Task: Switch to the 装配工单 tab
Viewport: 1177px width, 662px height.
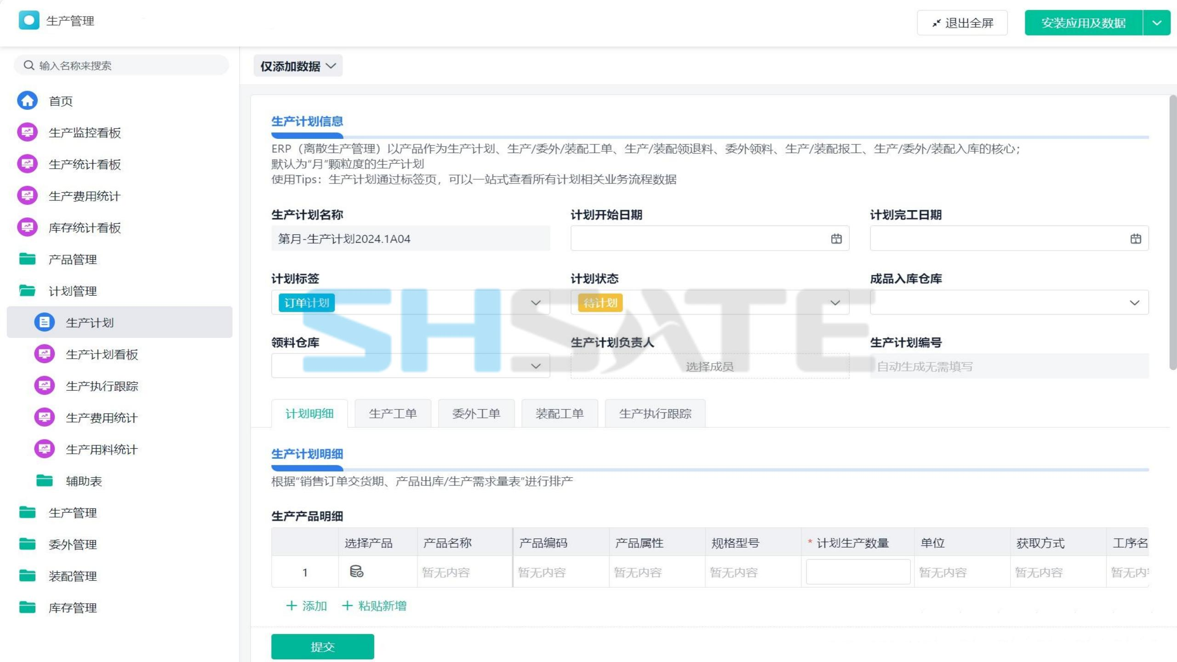Action: 559,413
